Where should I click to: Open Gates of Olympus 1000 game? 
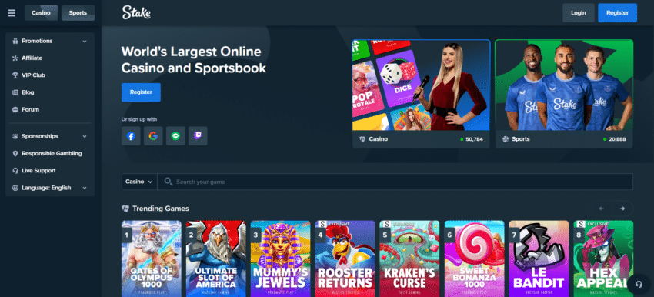(152, 259)
